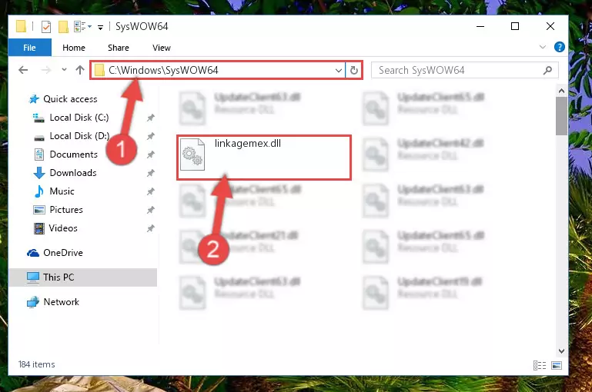This screenshot has width=592, height=392.
Task: Click the 184 items status text
Action: point(37,364)
